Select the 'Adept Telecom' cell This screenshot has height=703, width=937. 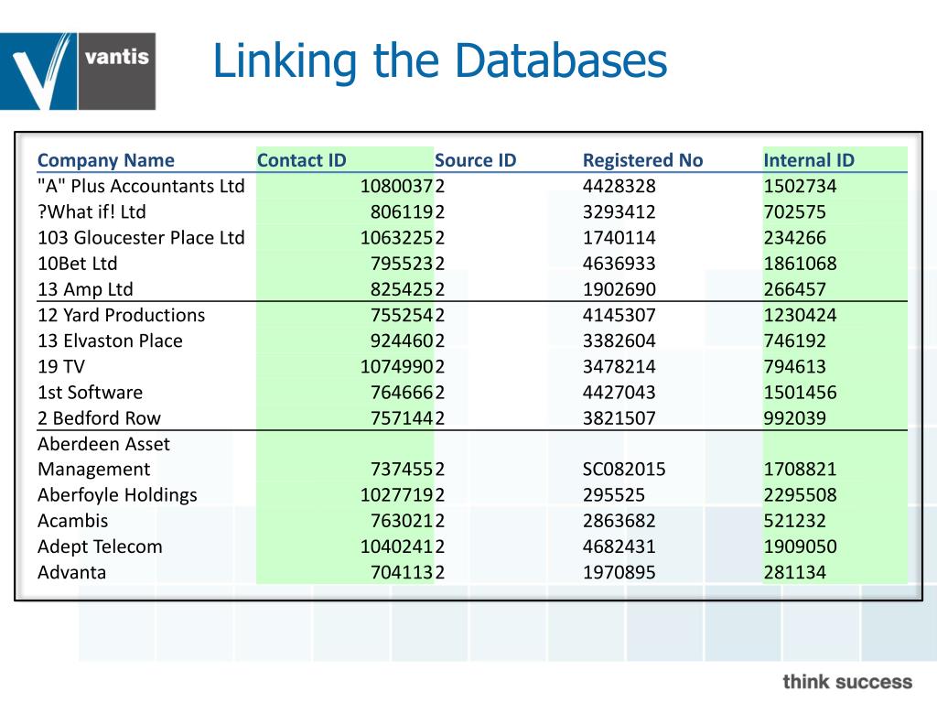coord(100,547)
